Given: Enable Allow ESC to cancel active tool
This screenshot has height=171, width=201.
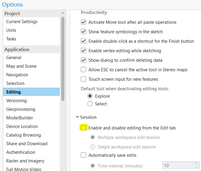Looking at the screenshot, I should click(x=83, y=70).
